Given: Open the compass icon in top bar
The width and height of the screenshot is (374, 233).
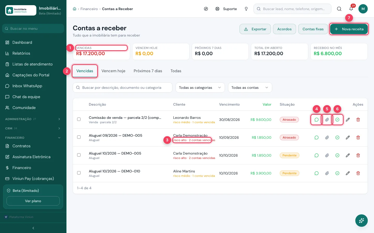Looking at the screenshot, I should click(x=206, y=9).
